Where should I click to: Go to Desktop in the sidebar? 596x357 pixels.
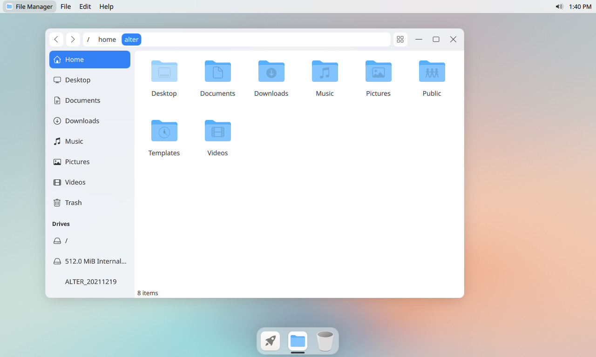[x=90, y=80]
